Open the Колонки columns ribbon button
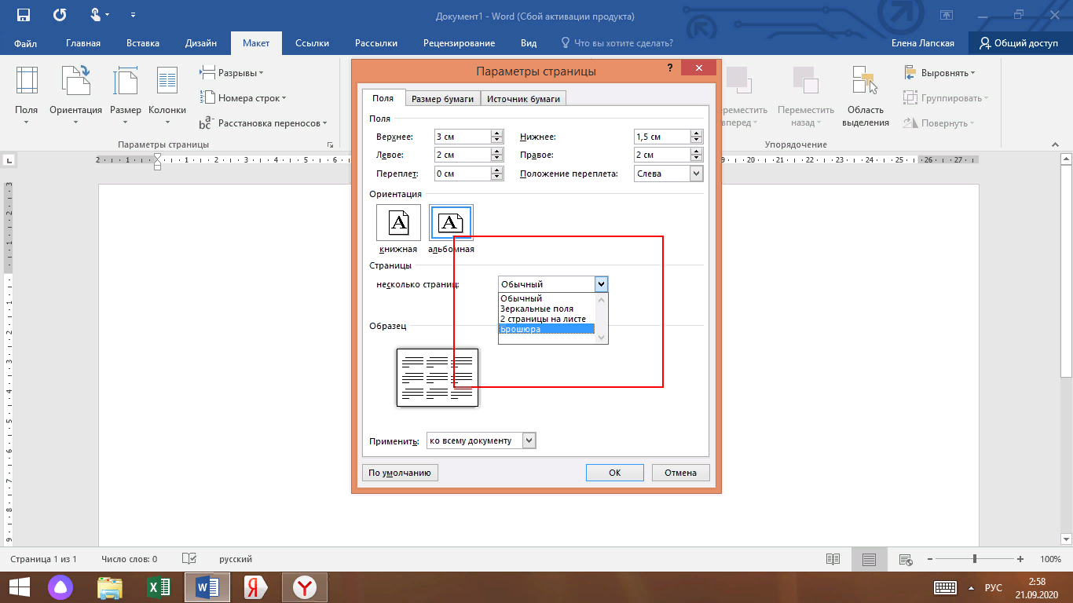The image size is (1073, 603). pyautogui.click(x=167, y=94)
